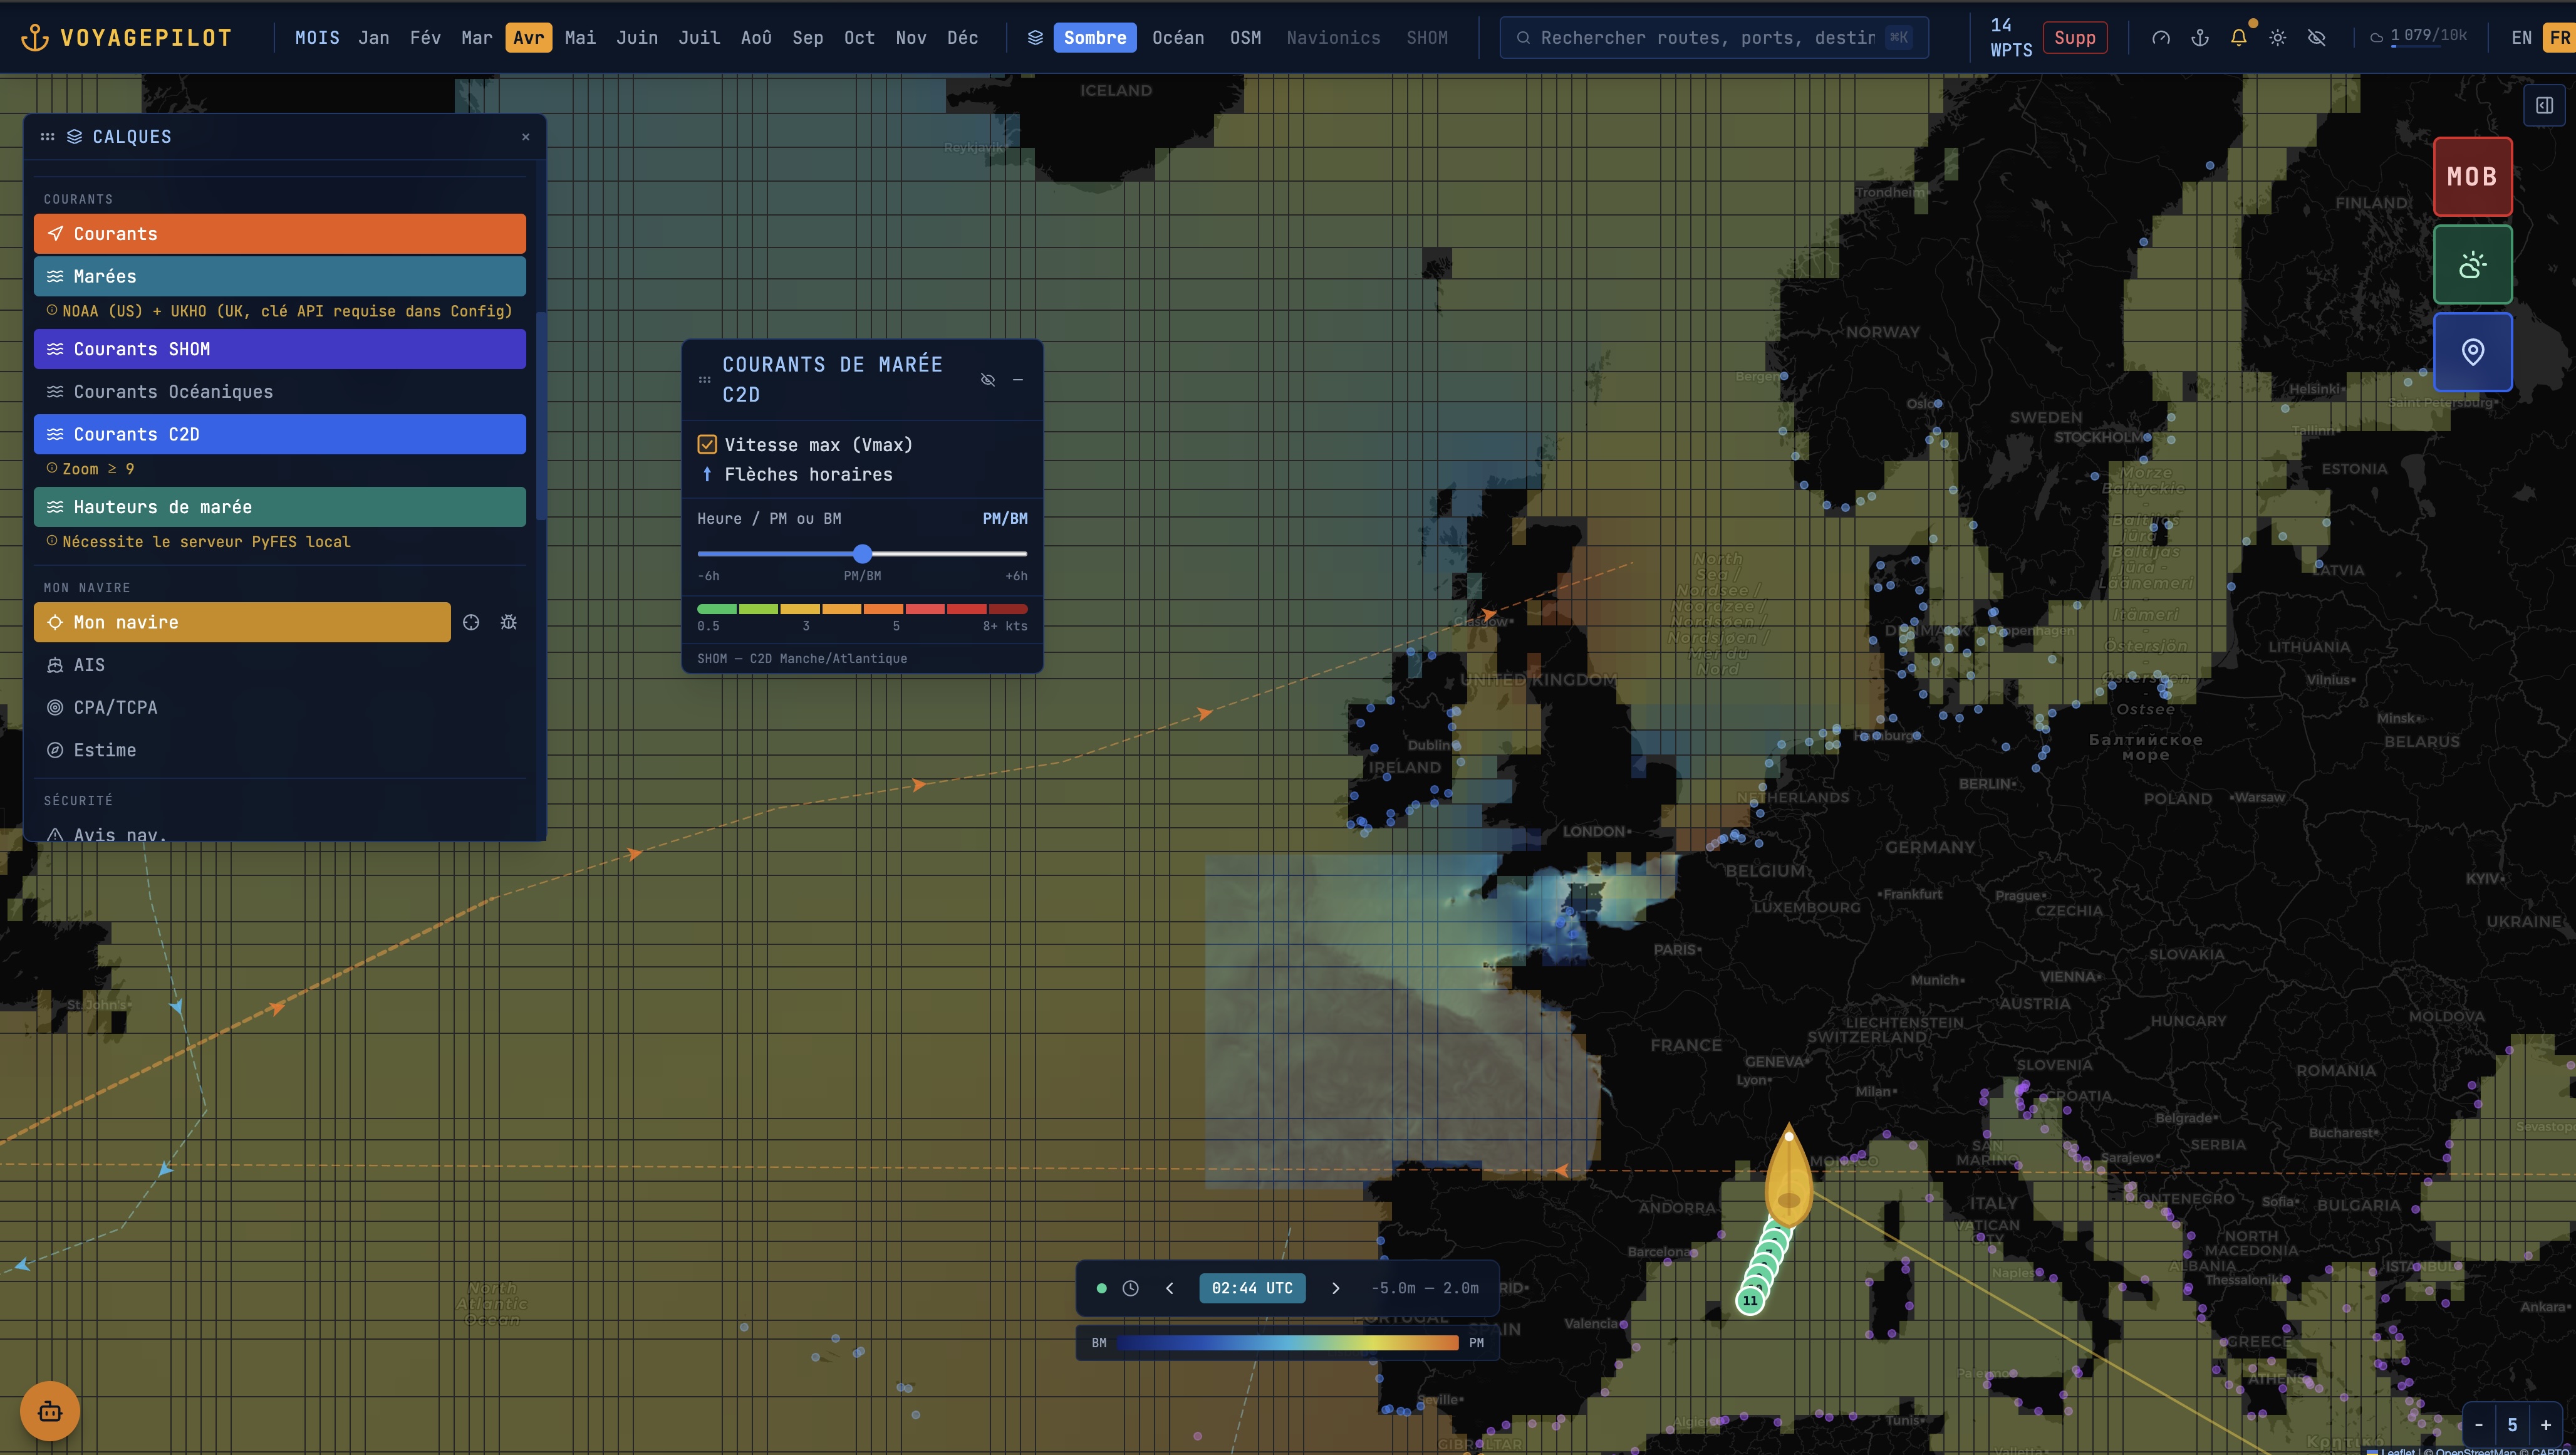Click the crosshair icon beside Mon navire
Screen dimensions: 2576x1455
coord(471,622)
